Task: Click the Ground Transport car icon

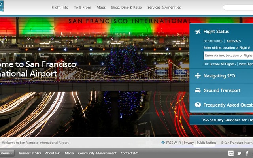Action: pos(198,90)
